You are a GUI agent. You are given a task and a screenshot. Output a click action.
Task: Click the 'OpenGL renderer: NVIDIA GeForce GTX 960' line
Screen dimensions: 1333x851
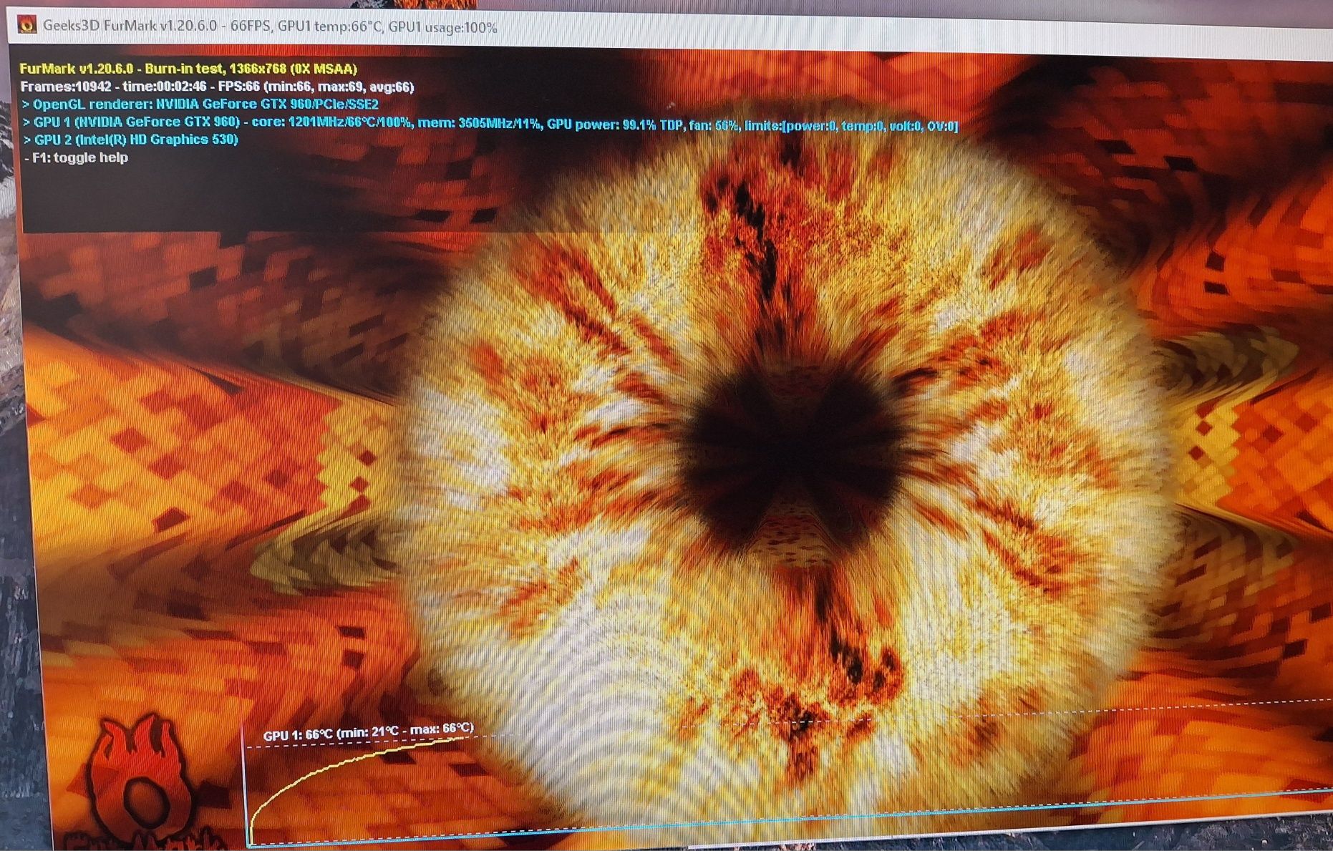tap(201, 104)
